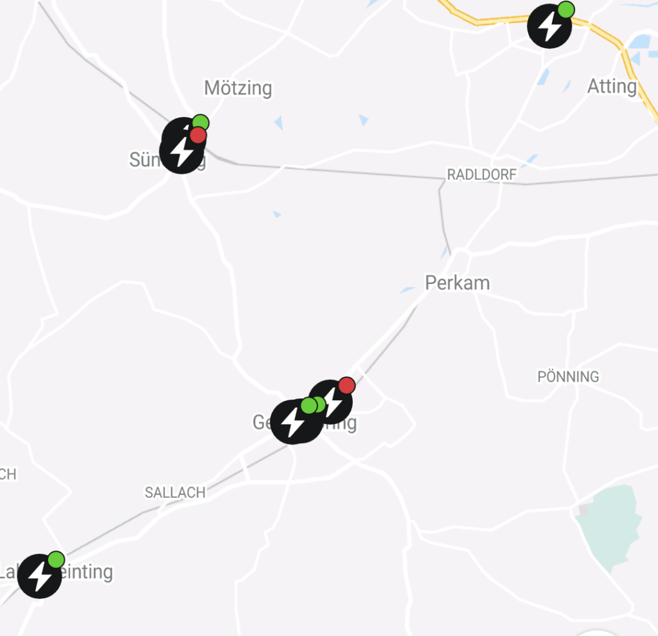658x636 pixels.
Task: Select the Sünching charger with the red dot
Action: click(182, 152)
